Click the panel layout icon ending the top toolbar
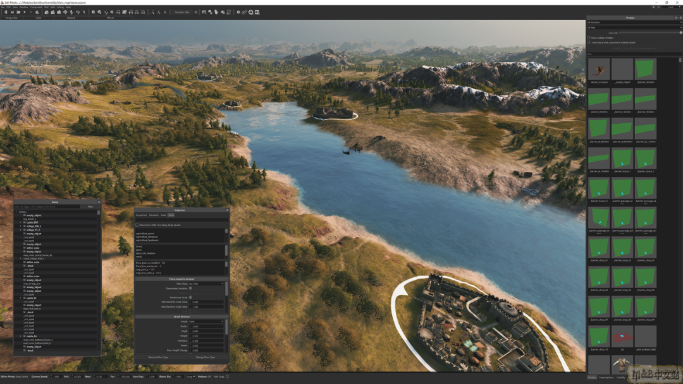 [257, 12]
